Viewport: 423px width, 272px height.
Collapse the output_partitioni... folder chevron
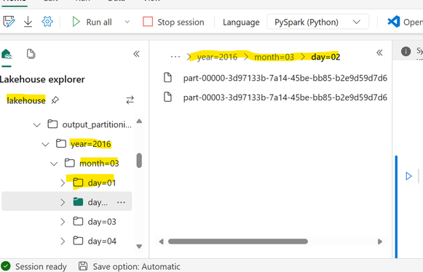click(x=36, y=125)
